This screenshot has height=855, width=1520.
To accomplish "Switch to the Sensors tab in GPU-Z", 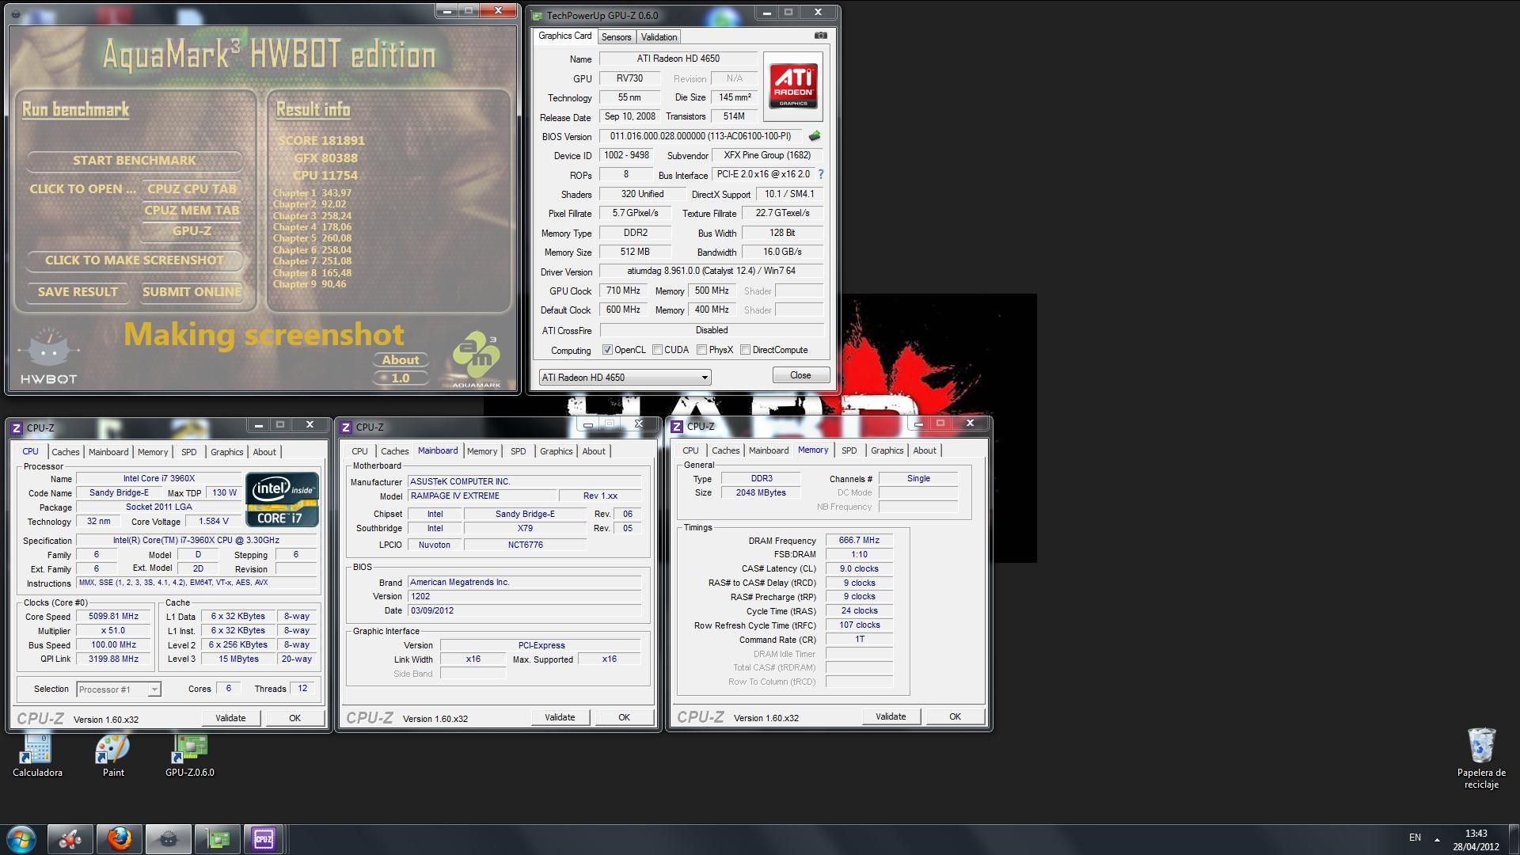I will (x=616, y=37).
